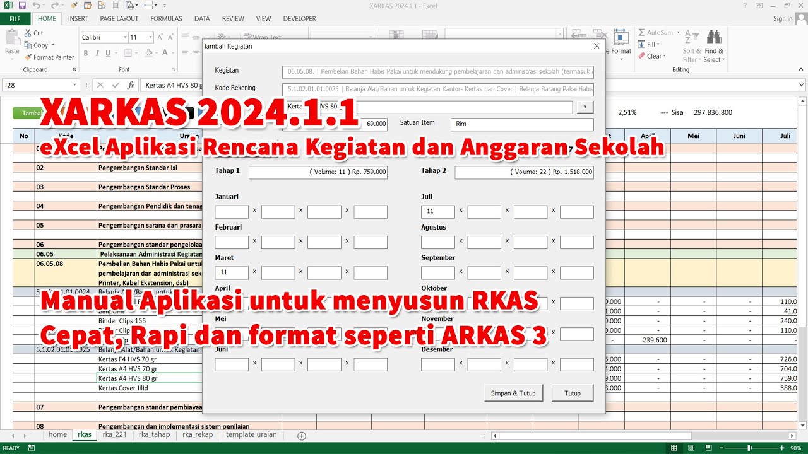
Task: Switch to DATA ribbon tab
Action: pyautogui.click(x=202, y=19)
